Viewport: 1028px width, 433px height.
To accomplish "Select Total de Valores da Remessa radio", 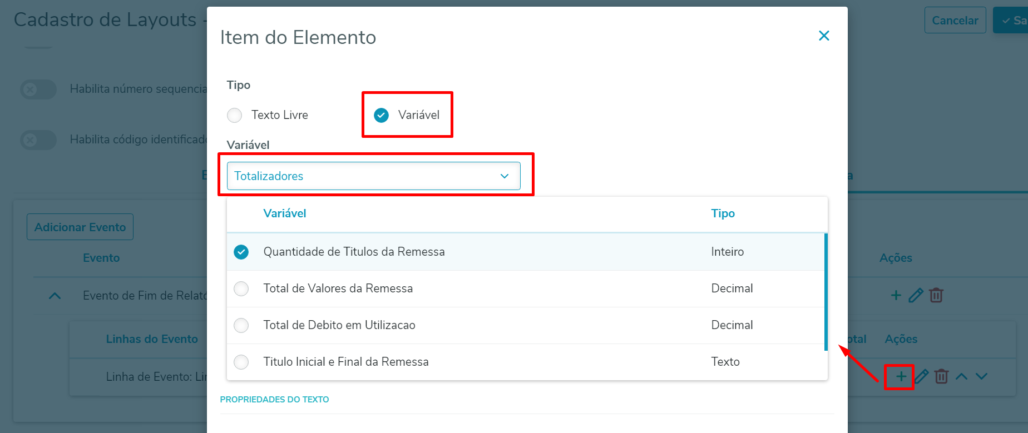I will pos(241,288).
